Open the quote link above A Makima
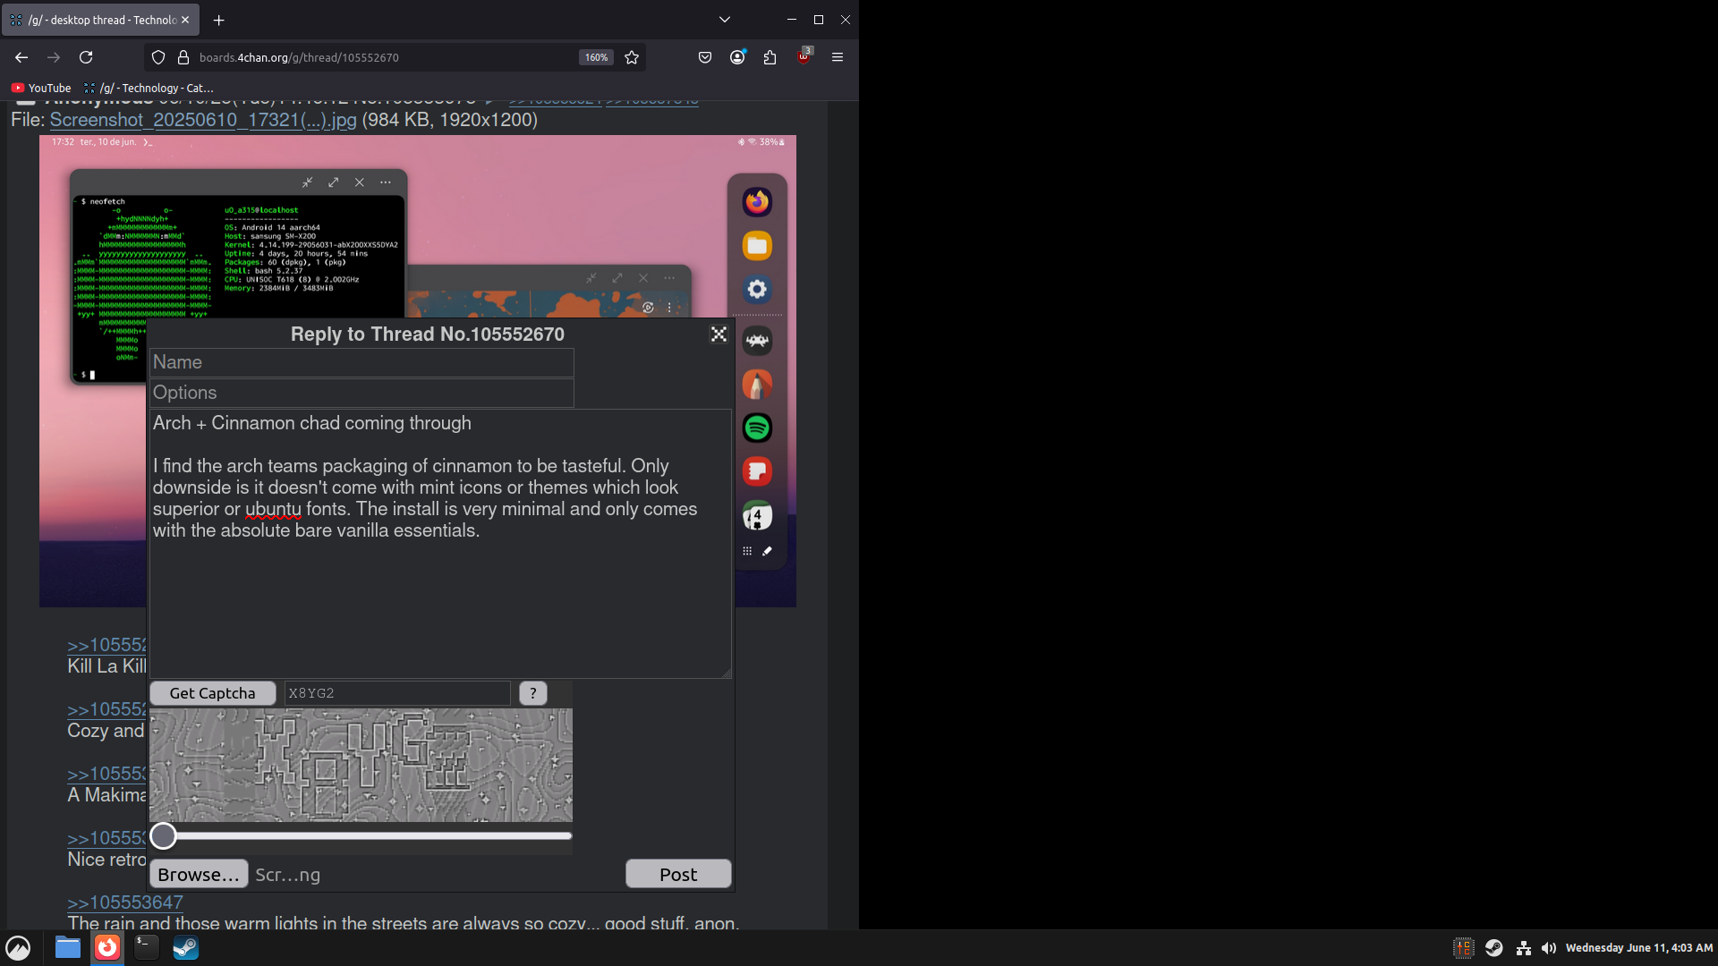1718x966 pixels. (x=106, y=774)
